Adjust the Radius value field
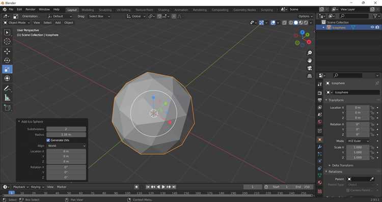Image resolution: width=382 pixels, height=202 pixels. click(x=66, y=135)
